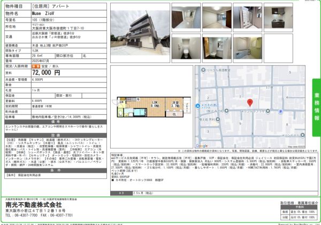Click the 更新料 value cell
321x225 pixels.
click(69, 101)
